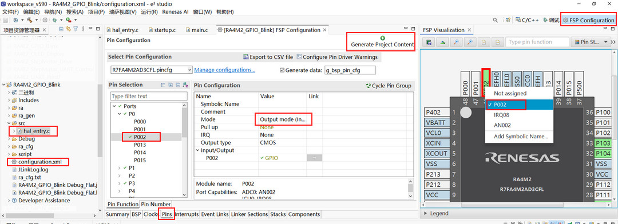
Task: Click the sixth FSP Visualization toolbar page icon
Action: (x=497, y=42)
